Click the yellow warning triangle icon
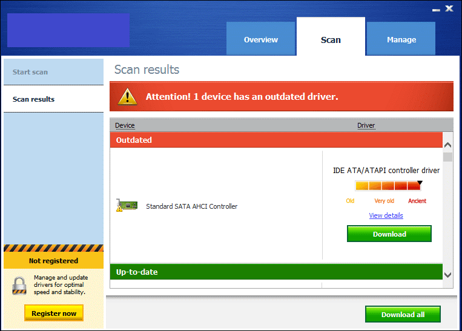The width and height of the screenshot is (462, 331). point(127,97)
